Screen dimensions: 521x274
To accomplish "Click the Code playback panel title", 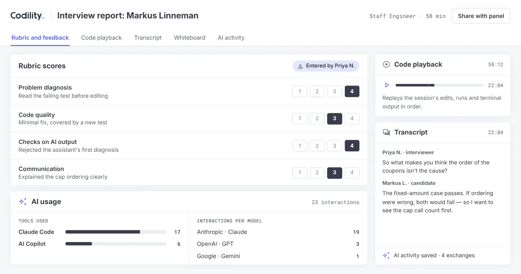I will click(418, 65).
